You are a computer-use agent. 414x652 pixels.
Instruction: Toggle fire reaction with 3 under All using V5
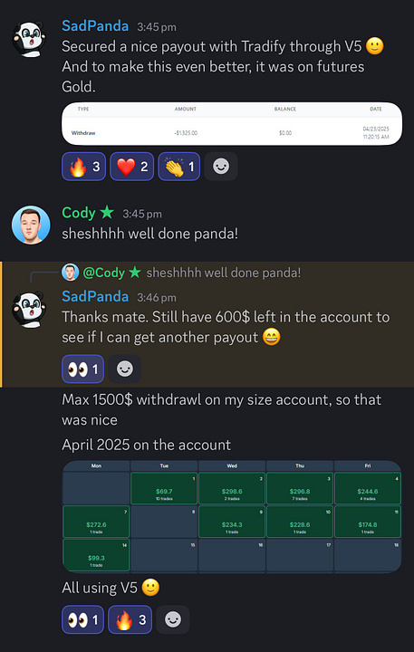[x=130, y=620]
